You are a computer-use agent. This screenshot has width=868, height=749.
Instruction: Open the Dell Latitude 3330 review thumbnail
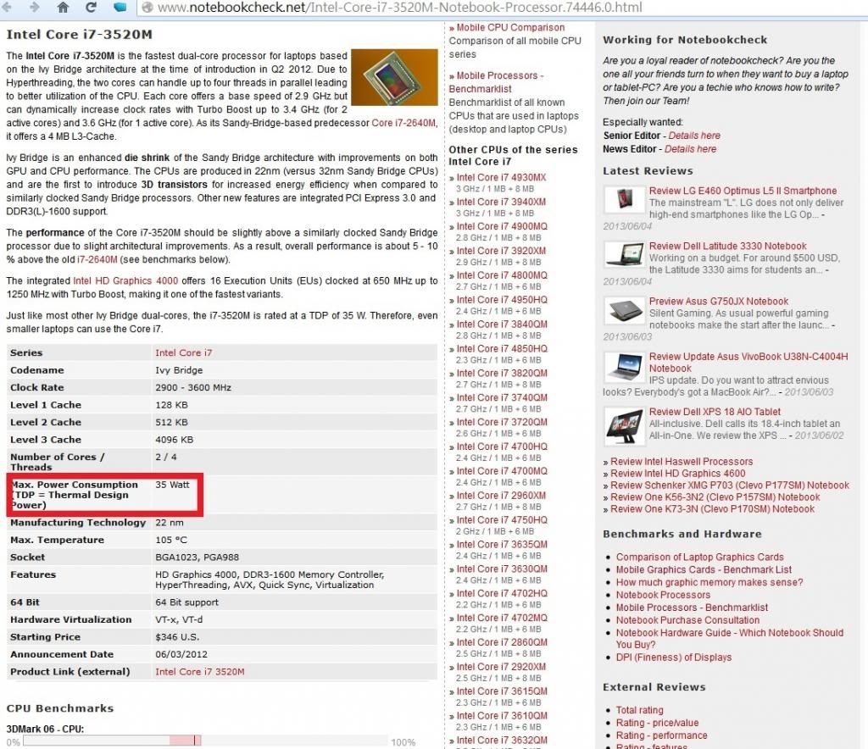click(x=625, y=255)
